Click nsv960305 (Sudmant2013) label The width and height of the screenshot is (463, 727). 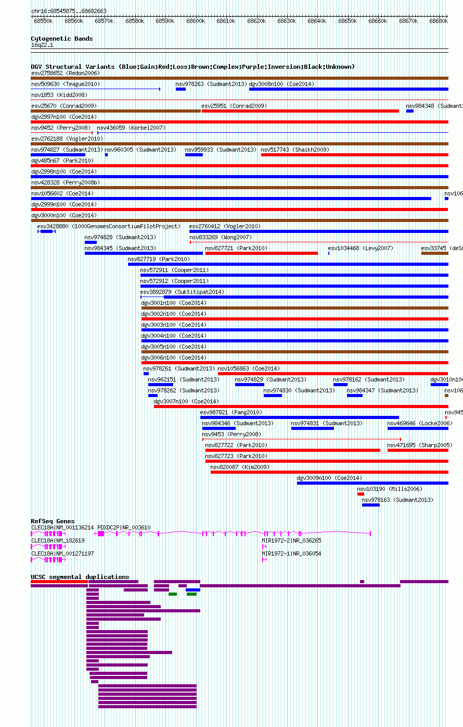(x=140, y=150)
